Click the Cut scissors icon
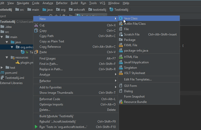201x130 pixels. coord(36,25)
